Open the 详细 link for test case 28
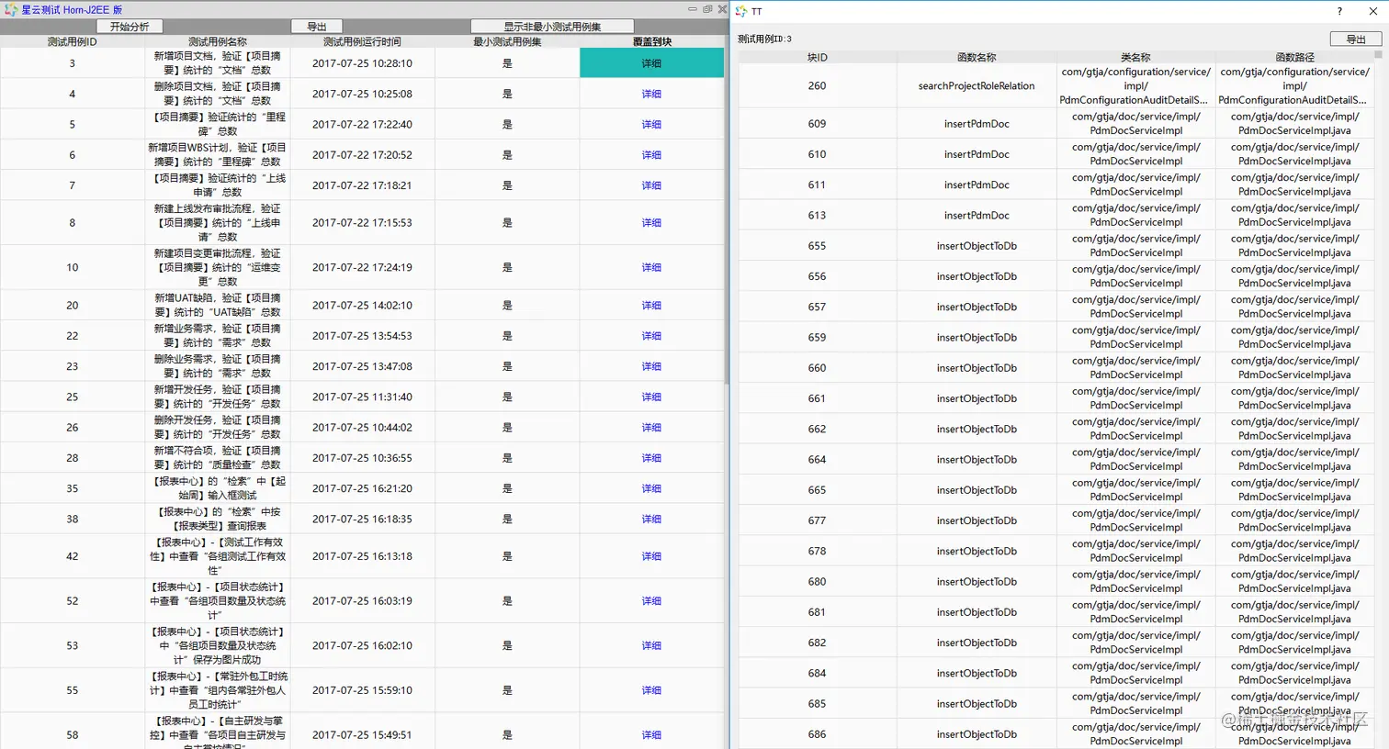 click(651, 458)
